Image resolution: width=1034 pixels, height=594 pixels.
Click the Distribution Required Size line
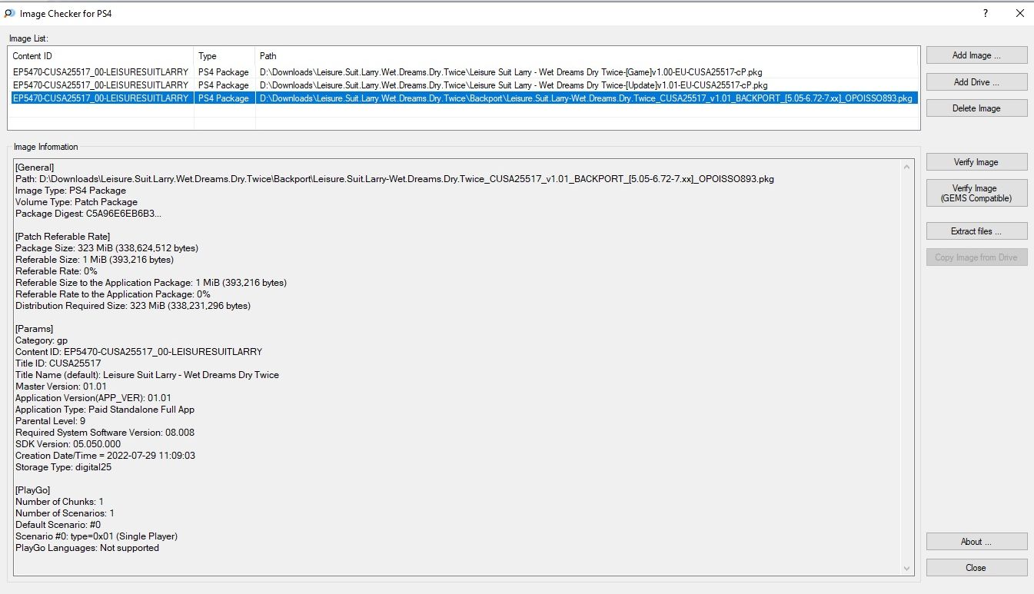click(x=133, y=306)
